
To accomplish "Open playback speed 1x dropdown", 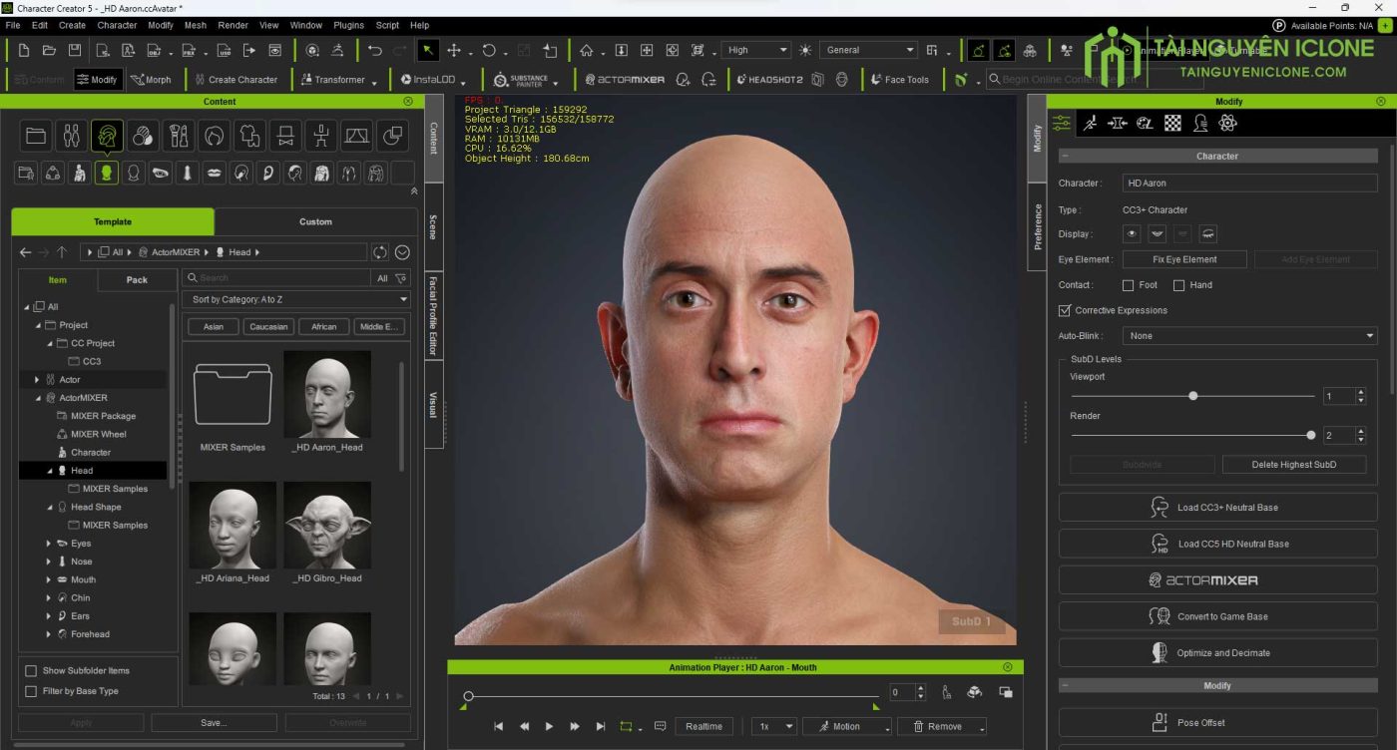I will (x=773, y=726).
